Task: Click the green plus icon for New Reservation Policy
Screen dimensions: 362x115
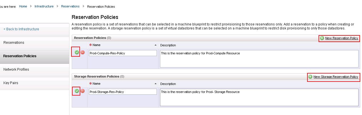Action: [322, 38]
